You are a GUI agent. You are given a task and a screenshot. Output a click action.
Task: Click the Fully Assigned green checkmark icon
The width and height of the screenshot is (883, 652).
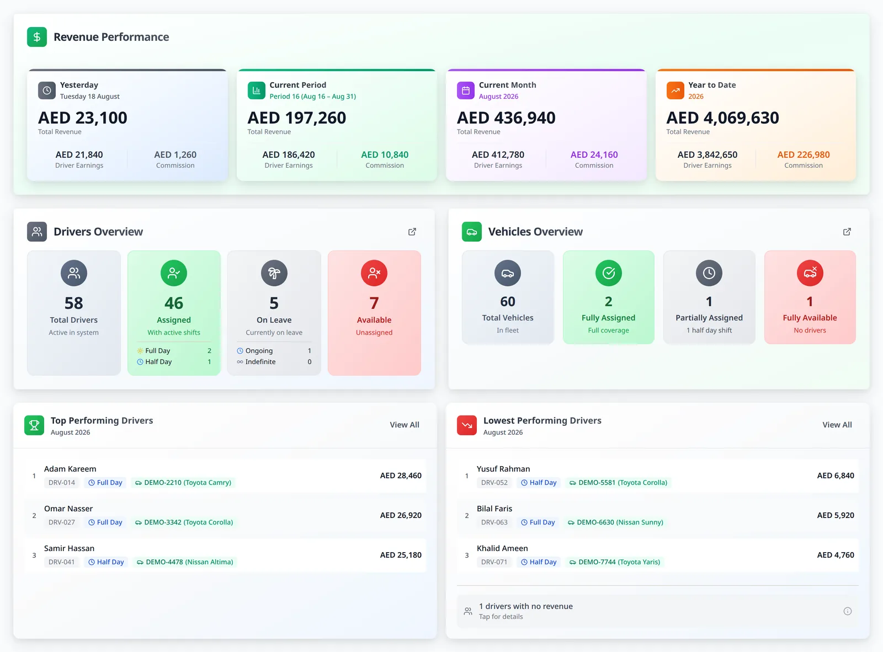609,273
